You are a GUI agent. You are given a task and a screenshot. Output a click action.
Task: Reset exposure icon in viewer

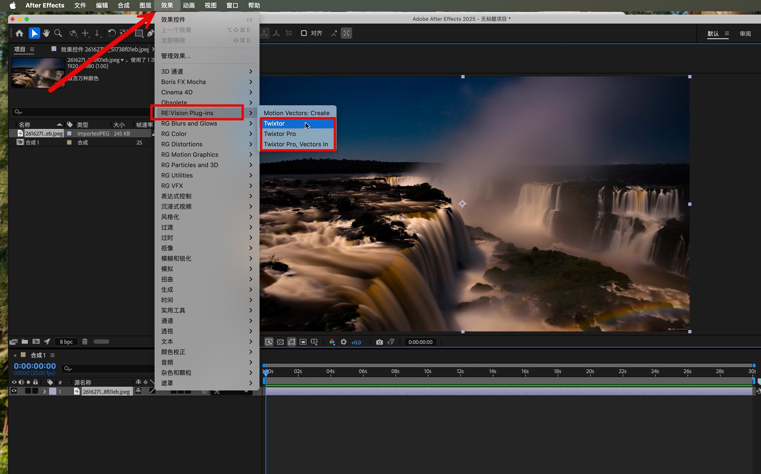(344, 342)
